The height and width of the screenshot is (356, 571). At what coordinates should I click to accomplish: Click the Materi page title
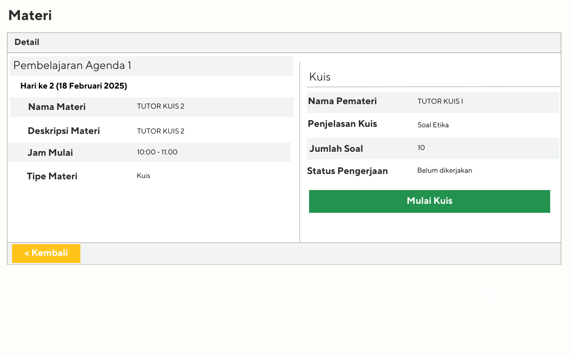coord(30,16)
